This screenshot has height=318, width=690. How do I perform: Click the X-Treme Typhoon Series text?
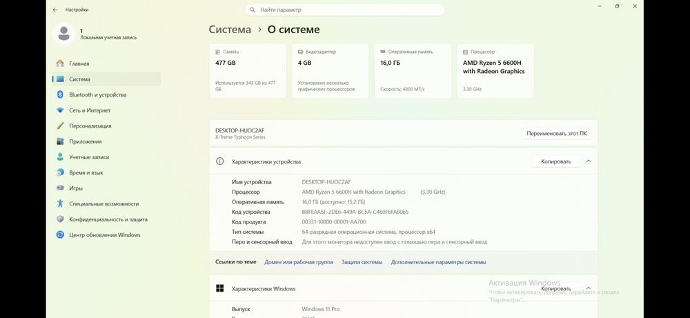[x=240, y=137]
